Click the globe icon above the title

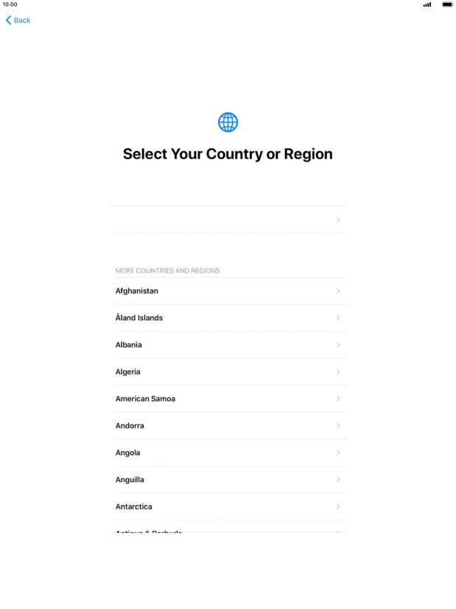pos(228,122)
